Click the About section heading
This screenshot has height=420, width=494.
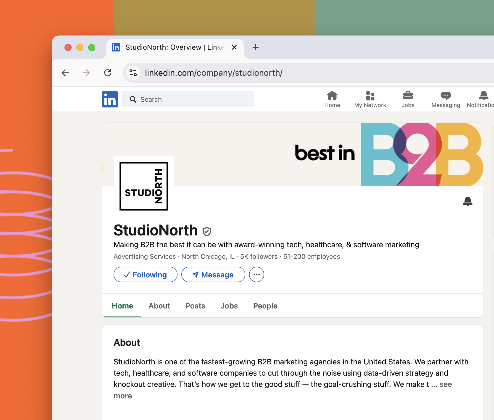127,343
